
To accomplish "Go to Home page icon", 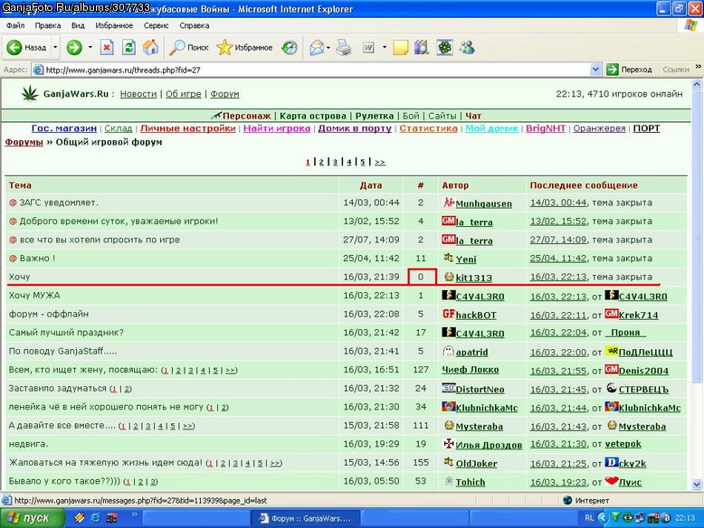I will 151,47.
